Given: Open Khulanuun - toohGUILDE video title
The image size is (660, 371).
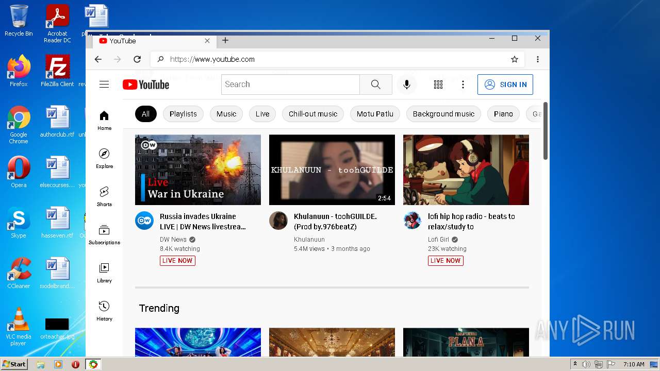Looking at the screenshot, I should click(335, 222).
